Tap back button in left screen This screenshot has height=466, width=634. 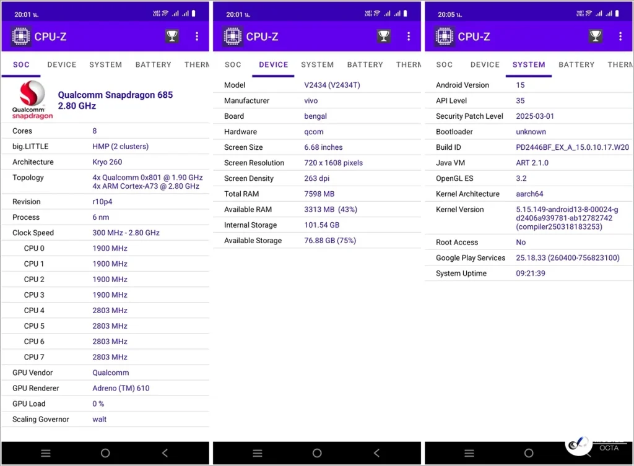[x=165, y=453]
